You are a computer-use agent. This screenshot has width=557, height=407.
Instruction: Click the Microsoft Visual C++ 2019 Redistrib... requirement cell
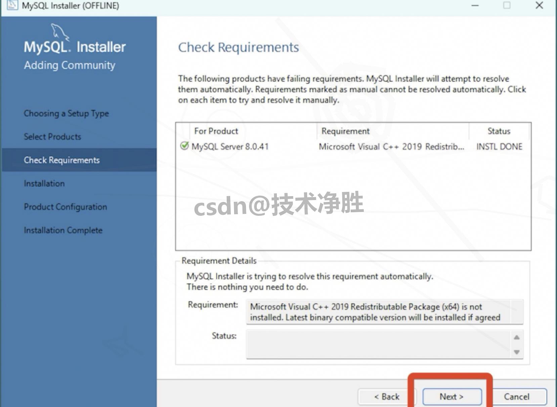pyautogui.click(x=391, y=147)
